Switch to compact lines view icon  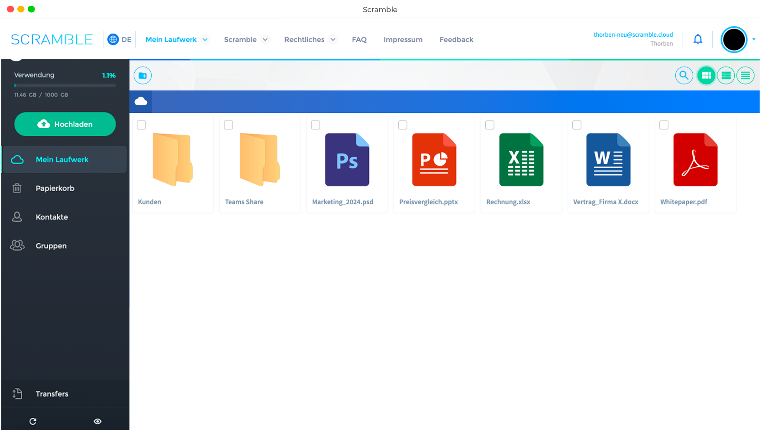(x=746, y=76)
